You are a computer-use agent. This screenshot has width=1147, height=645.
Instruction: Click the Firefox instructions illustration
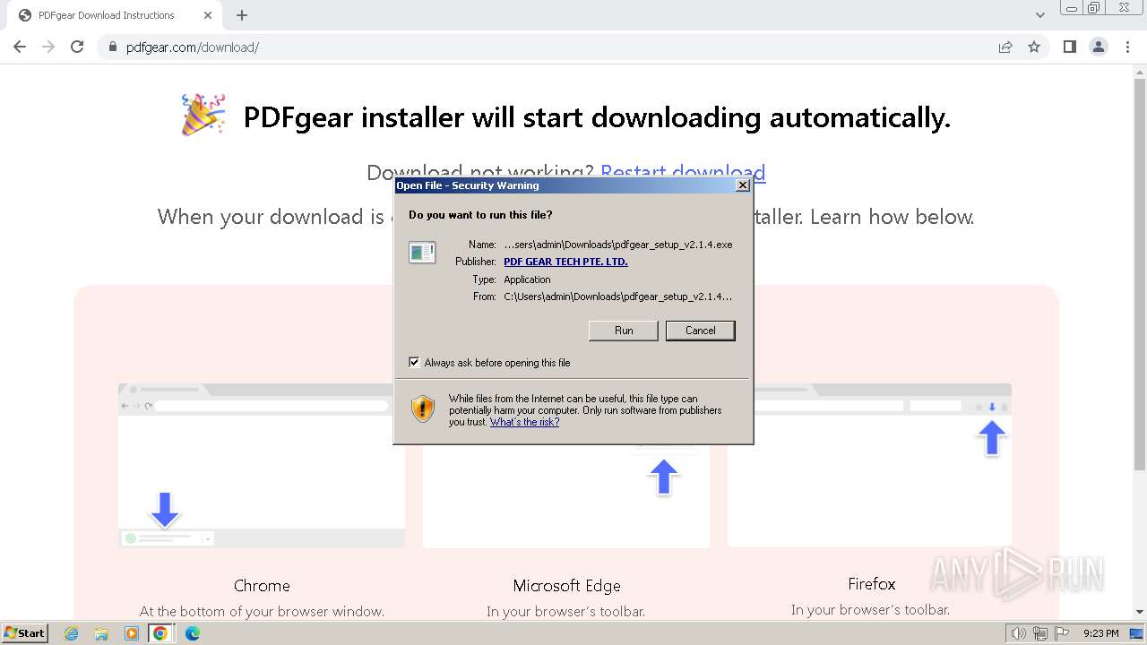point(869,466)
